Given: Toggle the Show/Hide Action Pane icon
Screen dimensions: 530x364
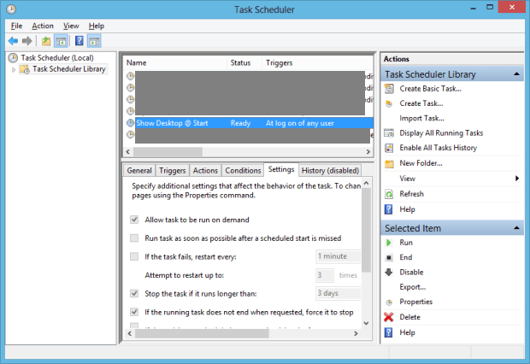Looking at the screenshot, I should tap(94, 41).
